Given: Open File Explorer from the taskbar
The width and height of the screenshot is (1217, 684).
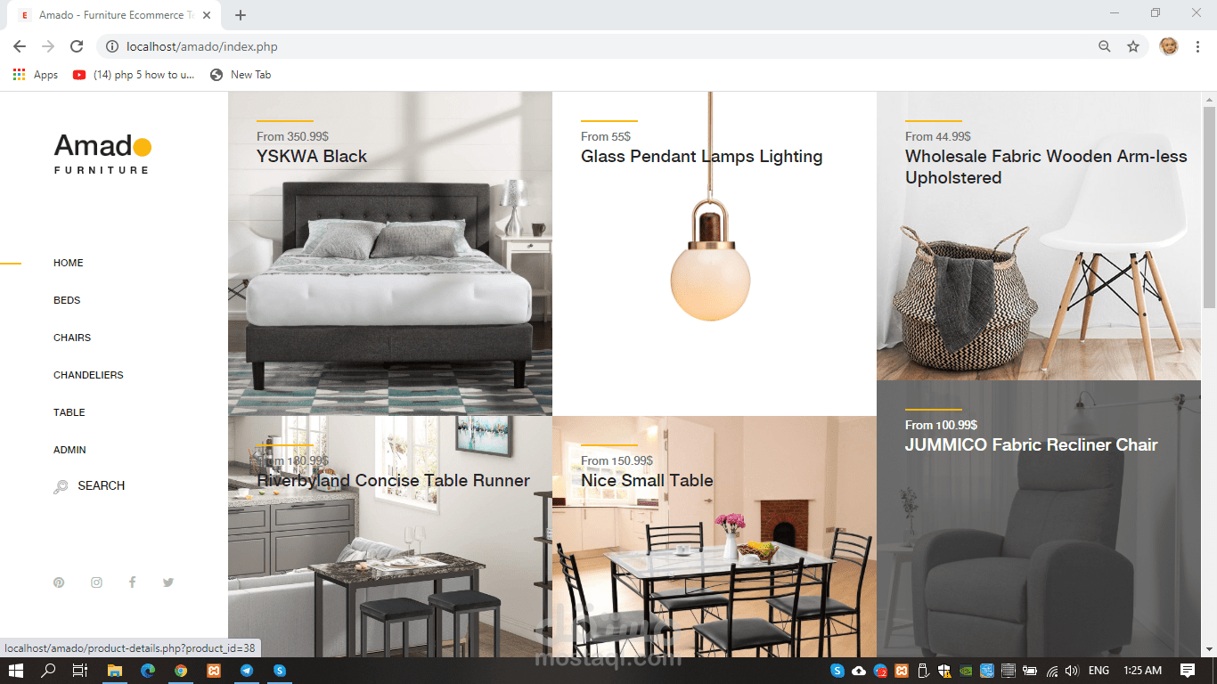Looking at the screenshot, I should 115,671.
